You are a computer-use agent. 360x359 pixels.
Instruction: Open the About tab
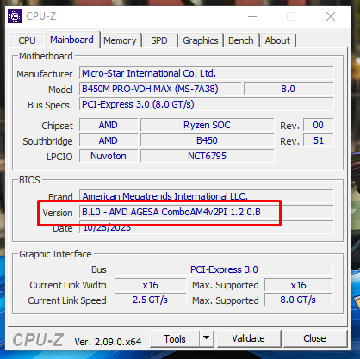277,40
